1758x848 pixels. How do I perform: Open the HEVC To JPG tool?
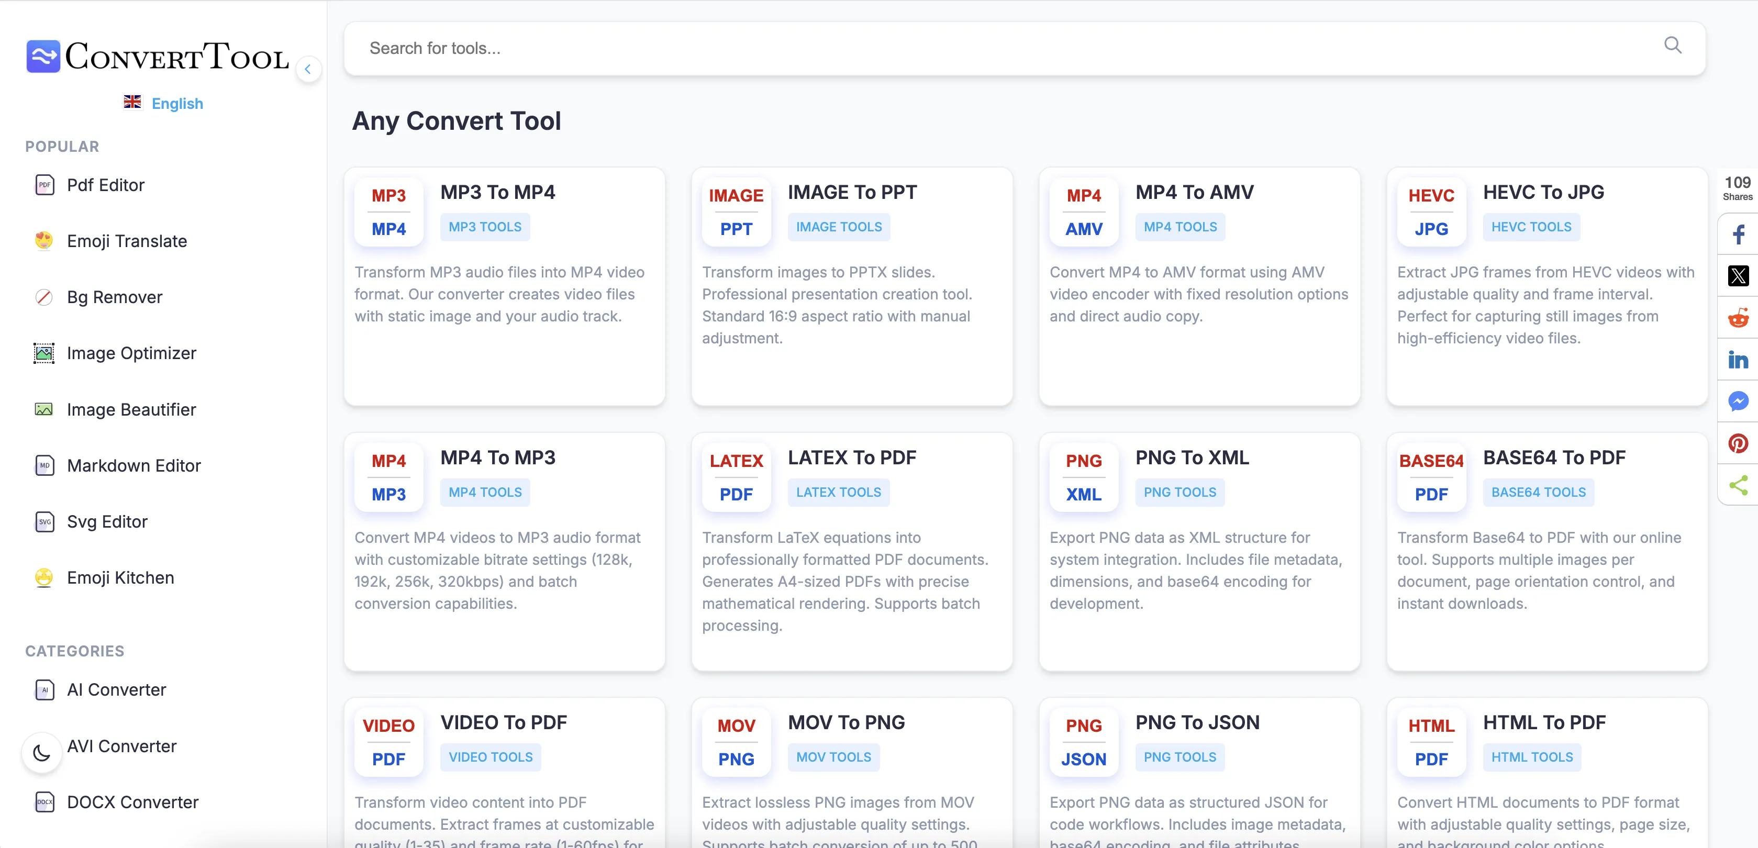(1543, 193)
